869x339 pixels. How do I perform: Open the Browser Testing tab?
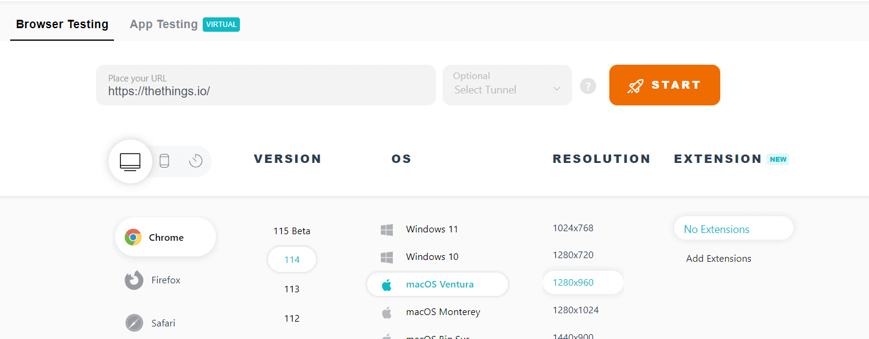tap(62, 24)
